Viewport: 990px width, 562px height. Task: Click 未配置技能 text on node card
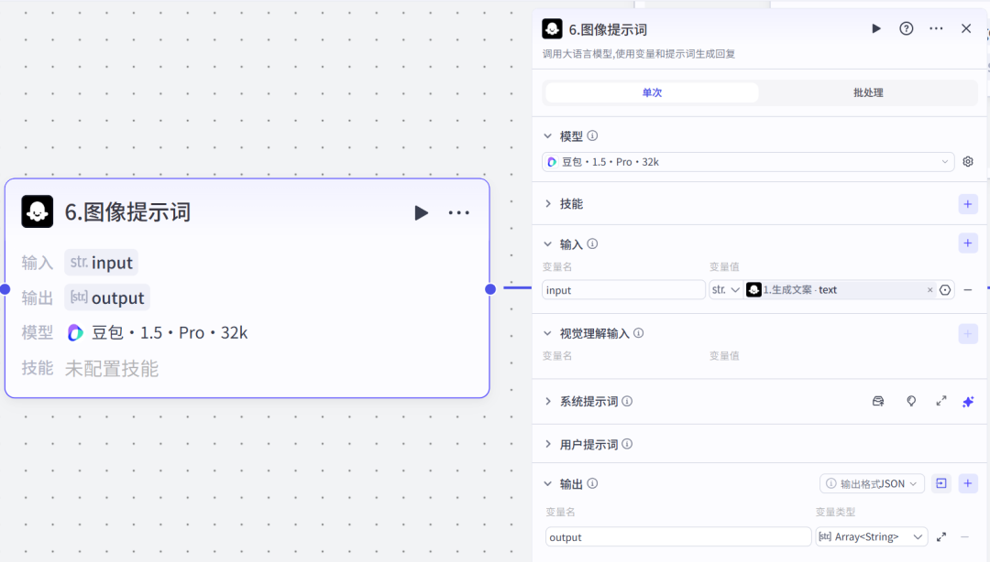[112, 368]
